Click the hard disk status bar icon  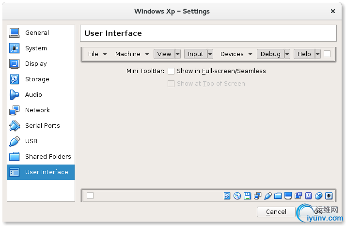[227, 196]
